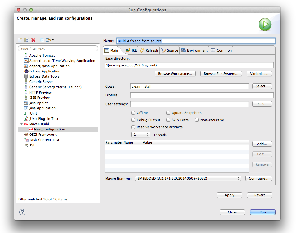Click the JUnit Plug-in Test icon

(26, 119)
